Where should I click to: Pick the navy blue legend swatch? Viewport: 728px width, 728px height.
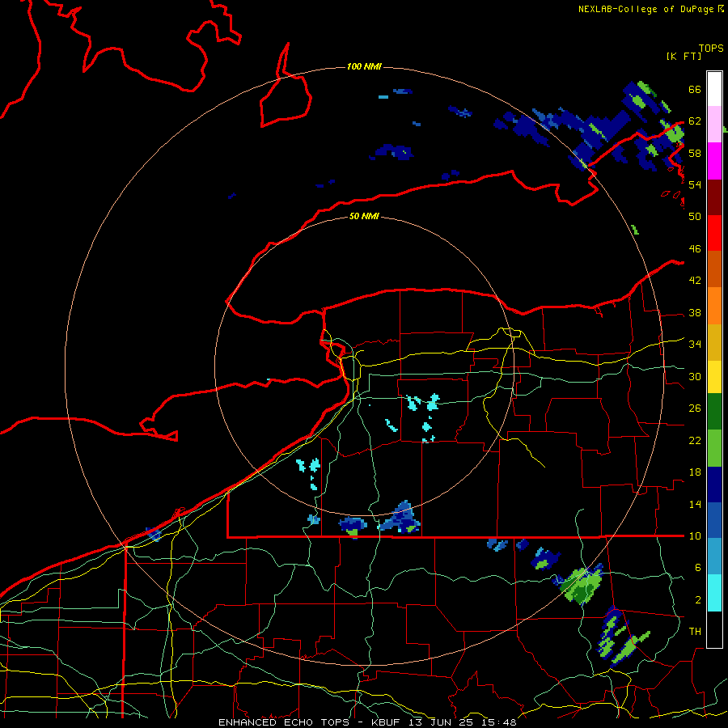[714, 485]
